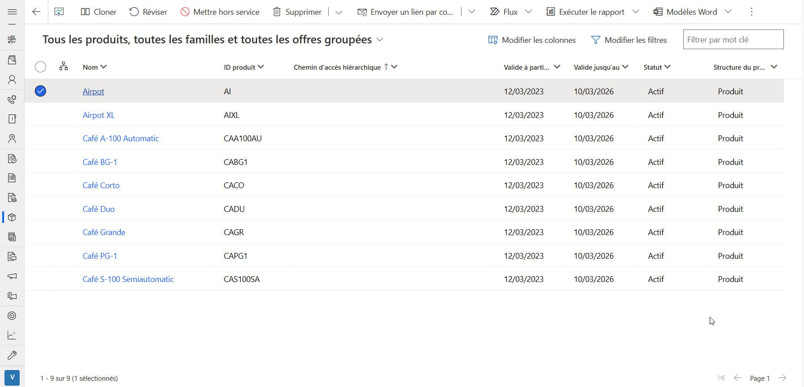Open the Valide à partir column menu
Image resolution: width=804 pixels, height=387 pixels.
[x=532, y=67]
